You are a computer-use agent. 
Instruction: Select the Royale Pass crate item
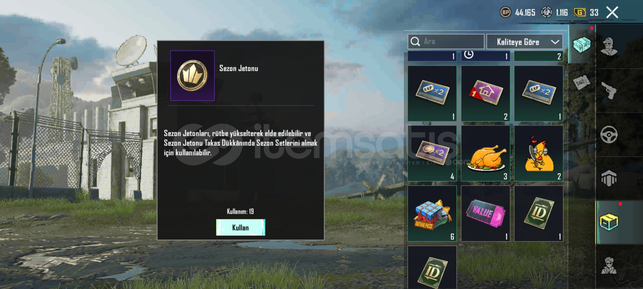coord(432,214)
